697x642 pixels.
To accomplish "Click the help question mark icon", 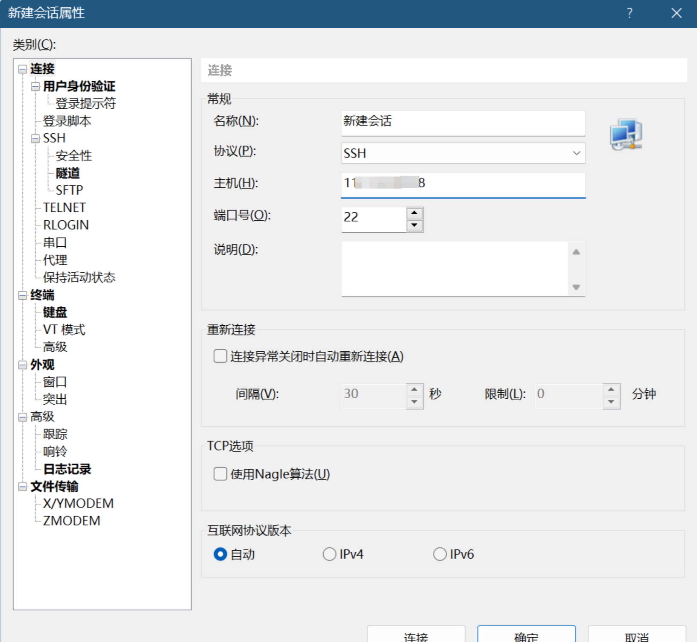I will (x=629, y=13).
